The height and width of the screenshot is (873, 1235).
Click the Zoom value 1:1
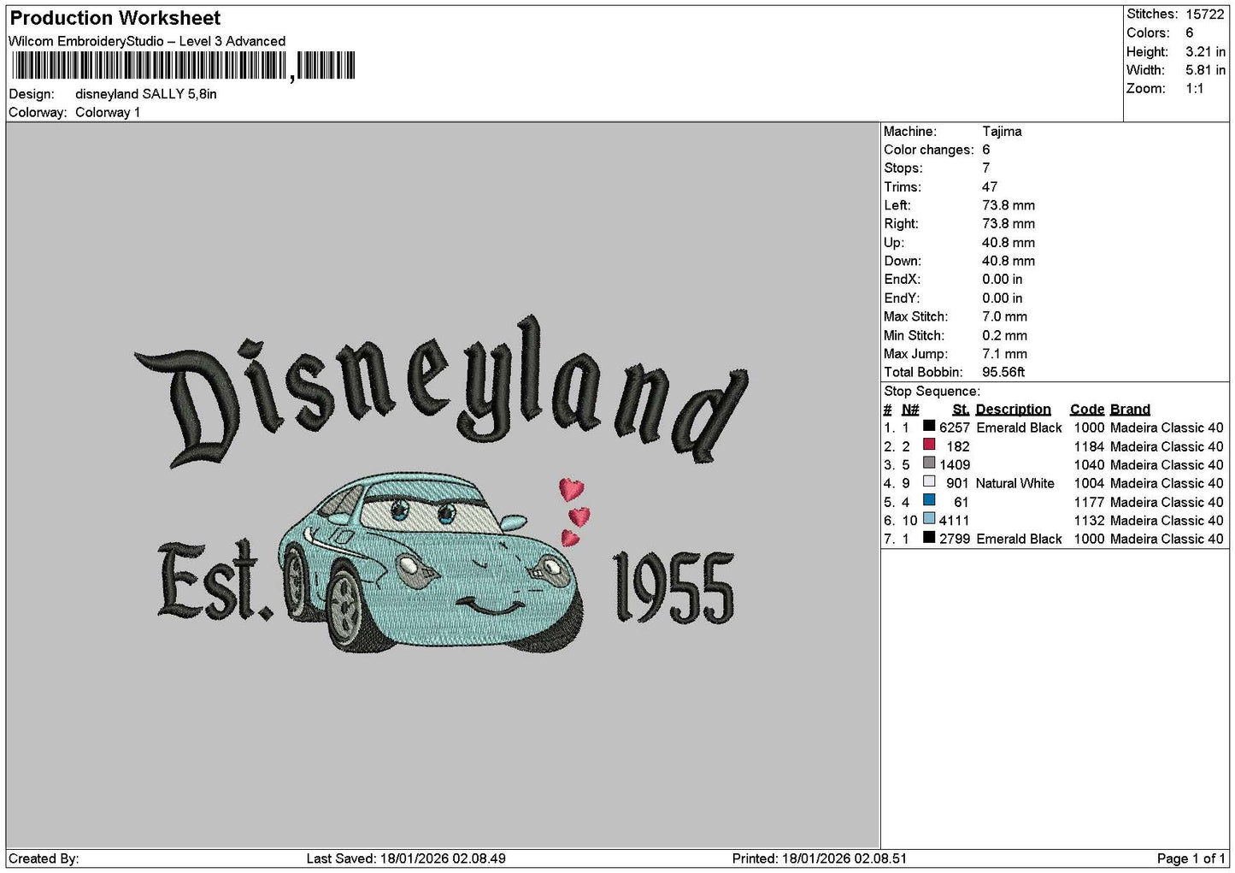pyautogui.click(x=1195, y=88)
